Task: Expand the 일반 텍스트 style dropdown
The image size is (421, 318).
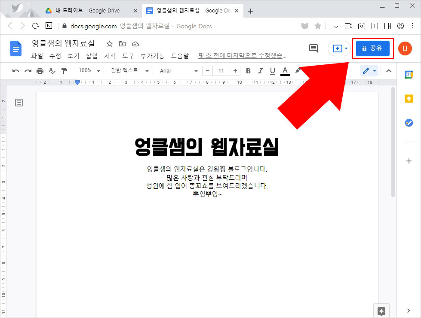Action: [x=130, y=71]
